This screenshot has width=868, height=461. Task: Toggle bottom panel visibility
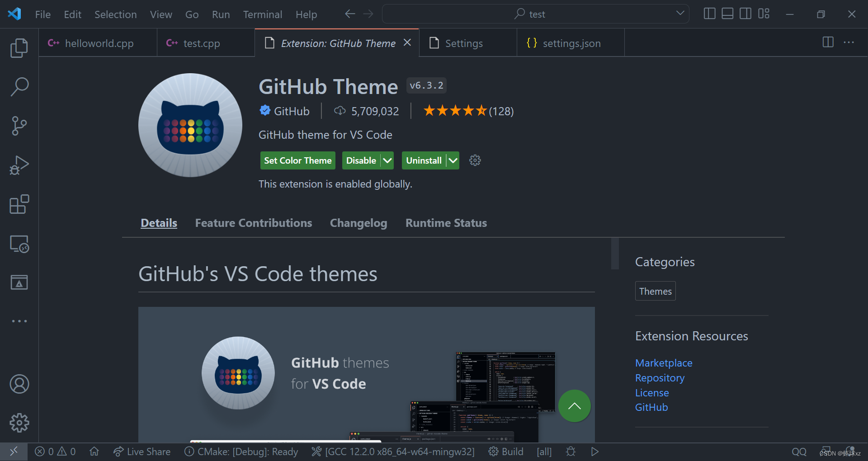coord(727,14)
